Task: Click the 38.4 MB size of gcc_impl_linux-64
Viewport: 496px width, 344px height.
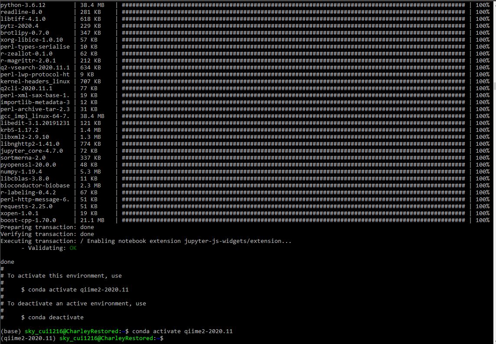Action: click(x=92, y=116)
